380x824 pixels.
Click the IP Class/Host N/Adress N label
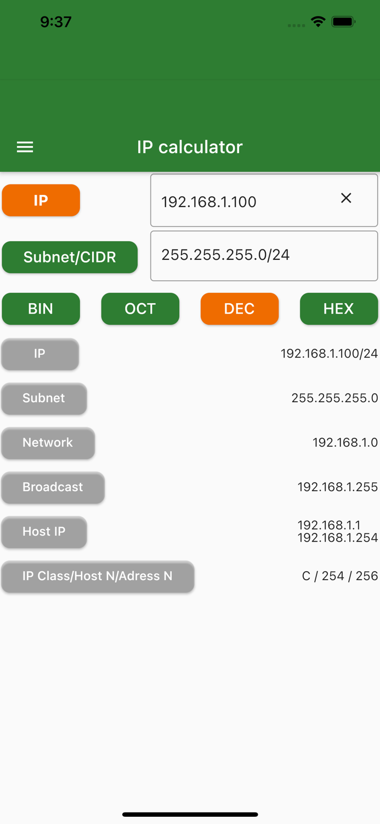click(98, 576)
